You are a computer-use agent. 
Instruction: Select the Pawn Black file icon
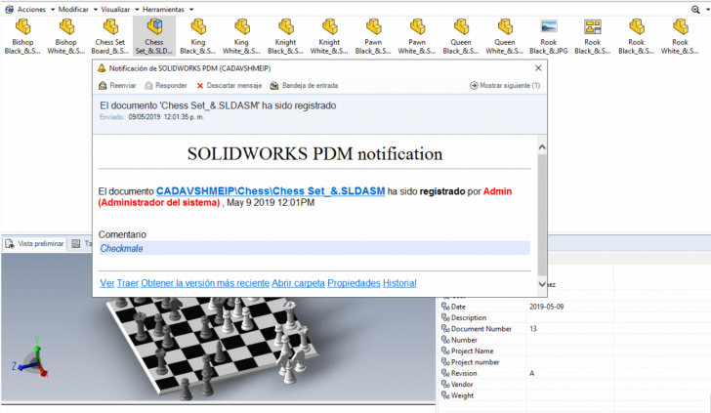(x=373, y=27)
